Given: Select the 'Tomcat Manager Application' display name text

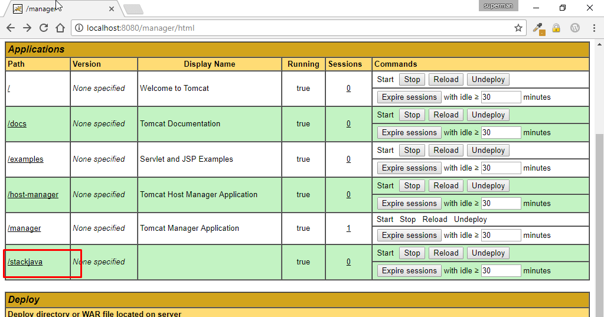Looking at the screenshot, I should (x=189, y=228).
